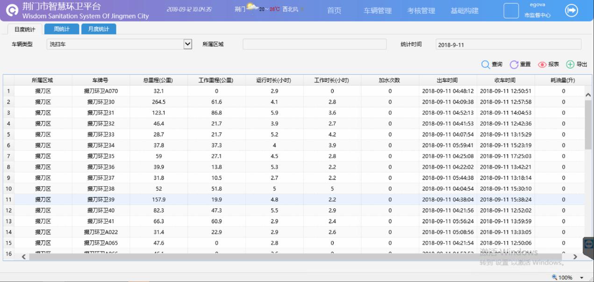Open the 车辆管理 menu
Viewport: 594px width, 282px height.
[x=378, y=11]
